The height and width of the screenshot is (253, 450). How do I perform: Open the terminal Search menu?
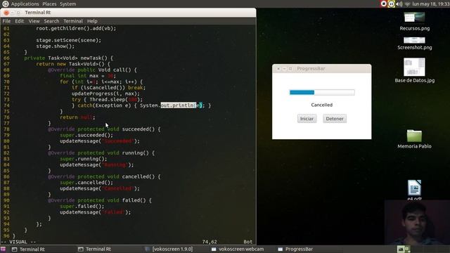(x=51, y=21)
